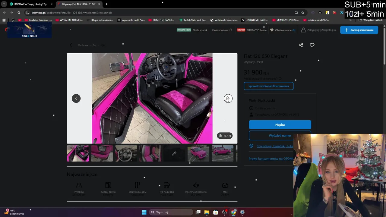Open the Twitch Stats bookmark
This screenshot has height=217, width=386.
(192, 20)
